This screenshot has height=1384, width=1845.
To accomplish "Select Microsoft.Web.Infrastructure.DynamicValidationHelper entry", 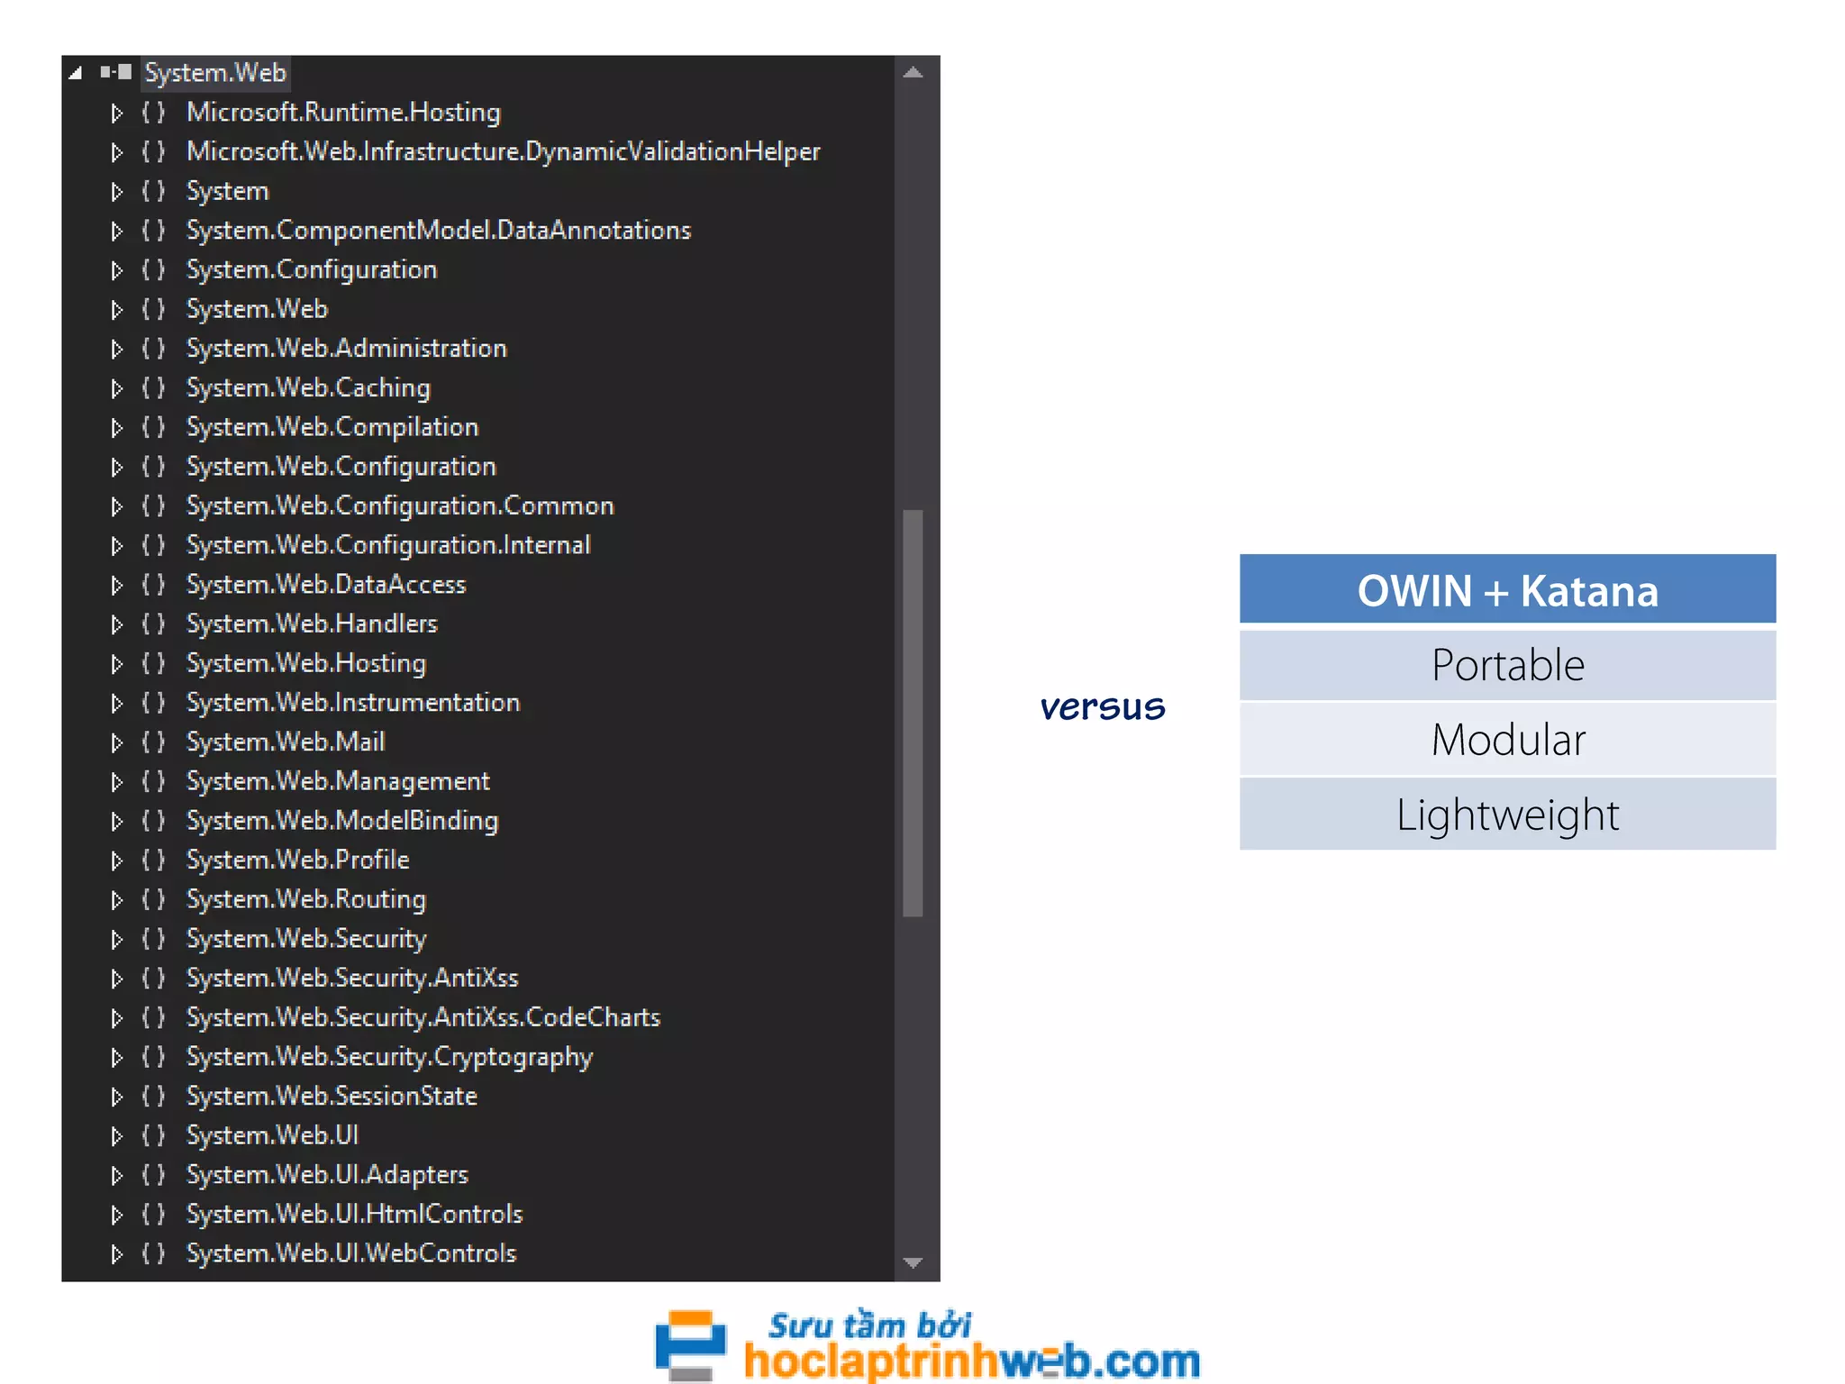I will pyautogui.click(x=503, y=151).
